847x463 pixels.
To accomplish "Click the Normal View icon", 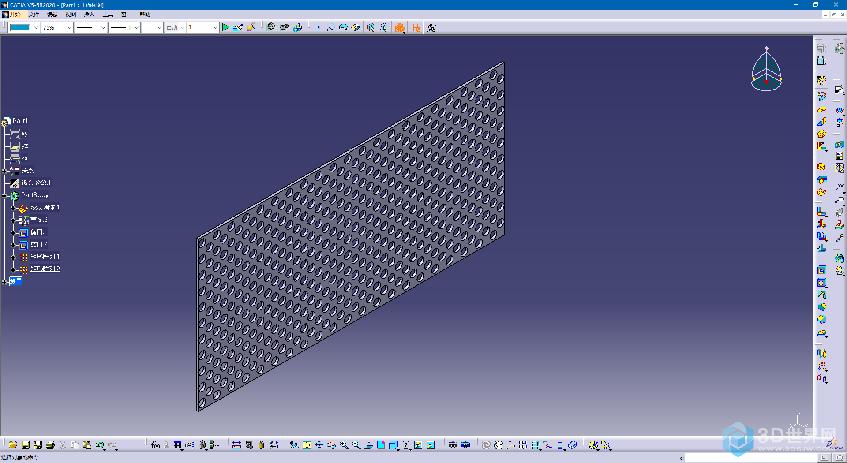I will pos(369,445).
